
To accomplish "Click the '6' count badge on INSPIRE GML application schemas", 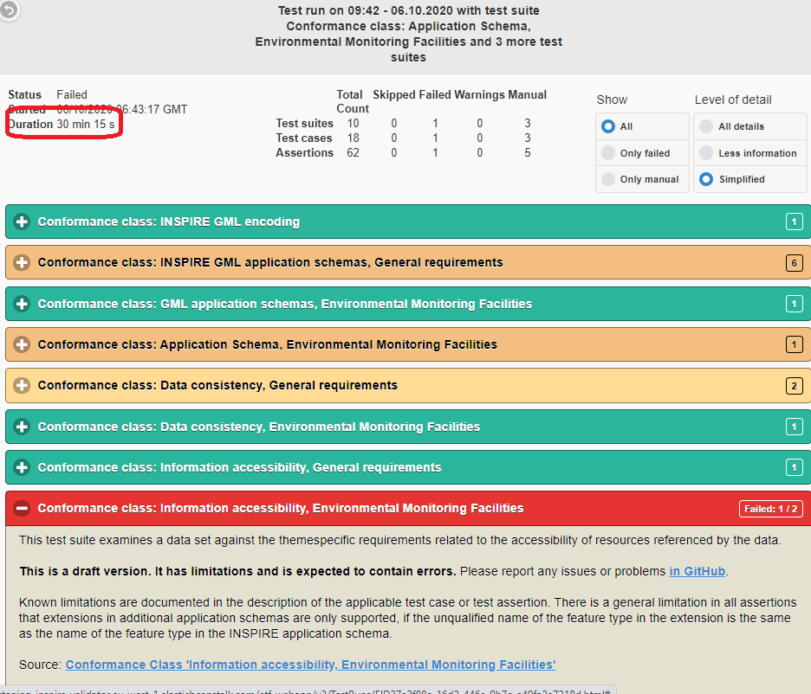I will [794, 262].
